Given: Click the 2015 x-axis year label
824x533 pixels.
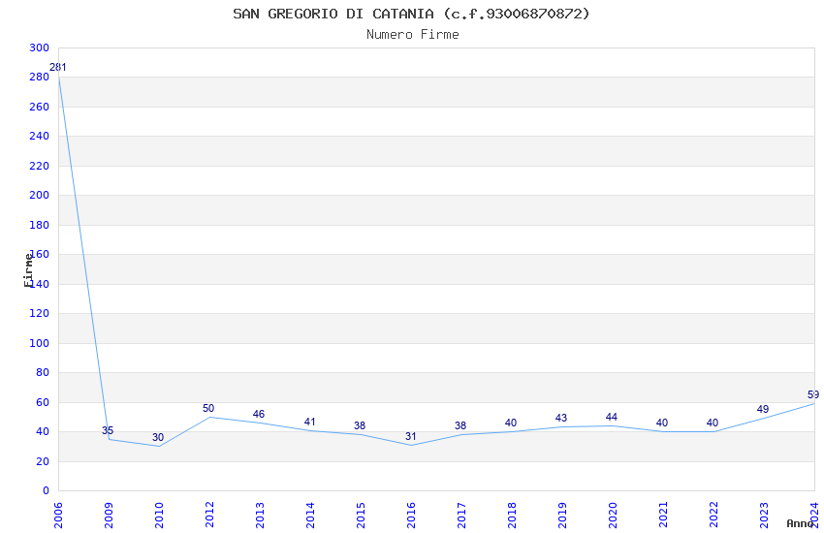Looking at the screenshot, I should (361, 516).
